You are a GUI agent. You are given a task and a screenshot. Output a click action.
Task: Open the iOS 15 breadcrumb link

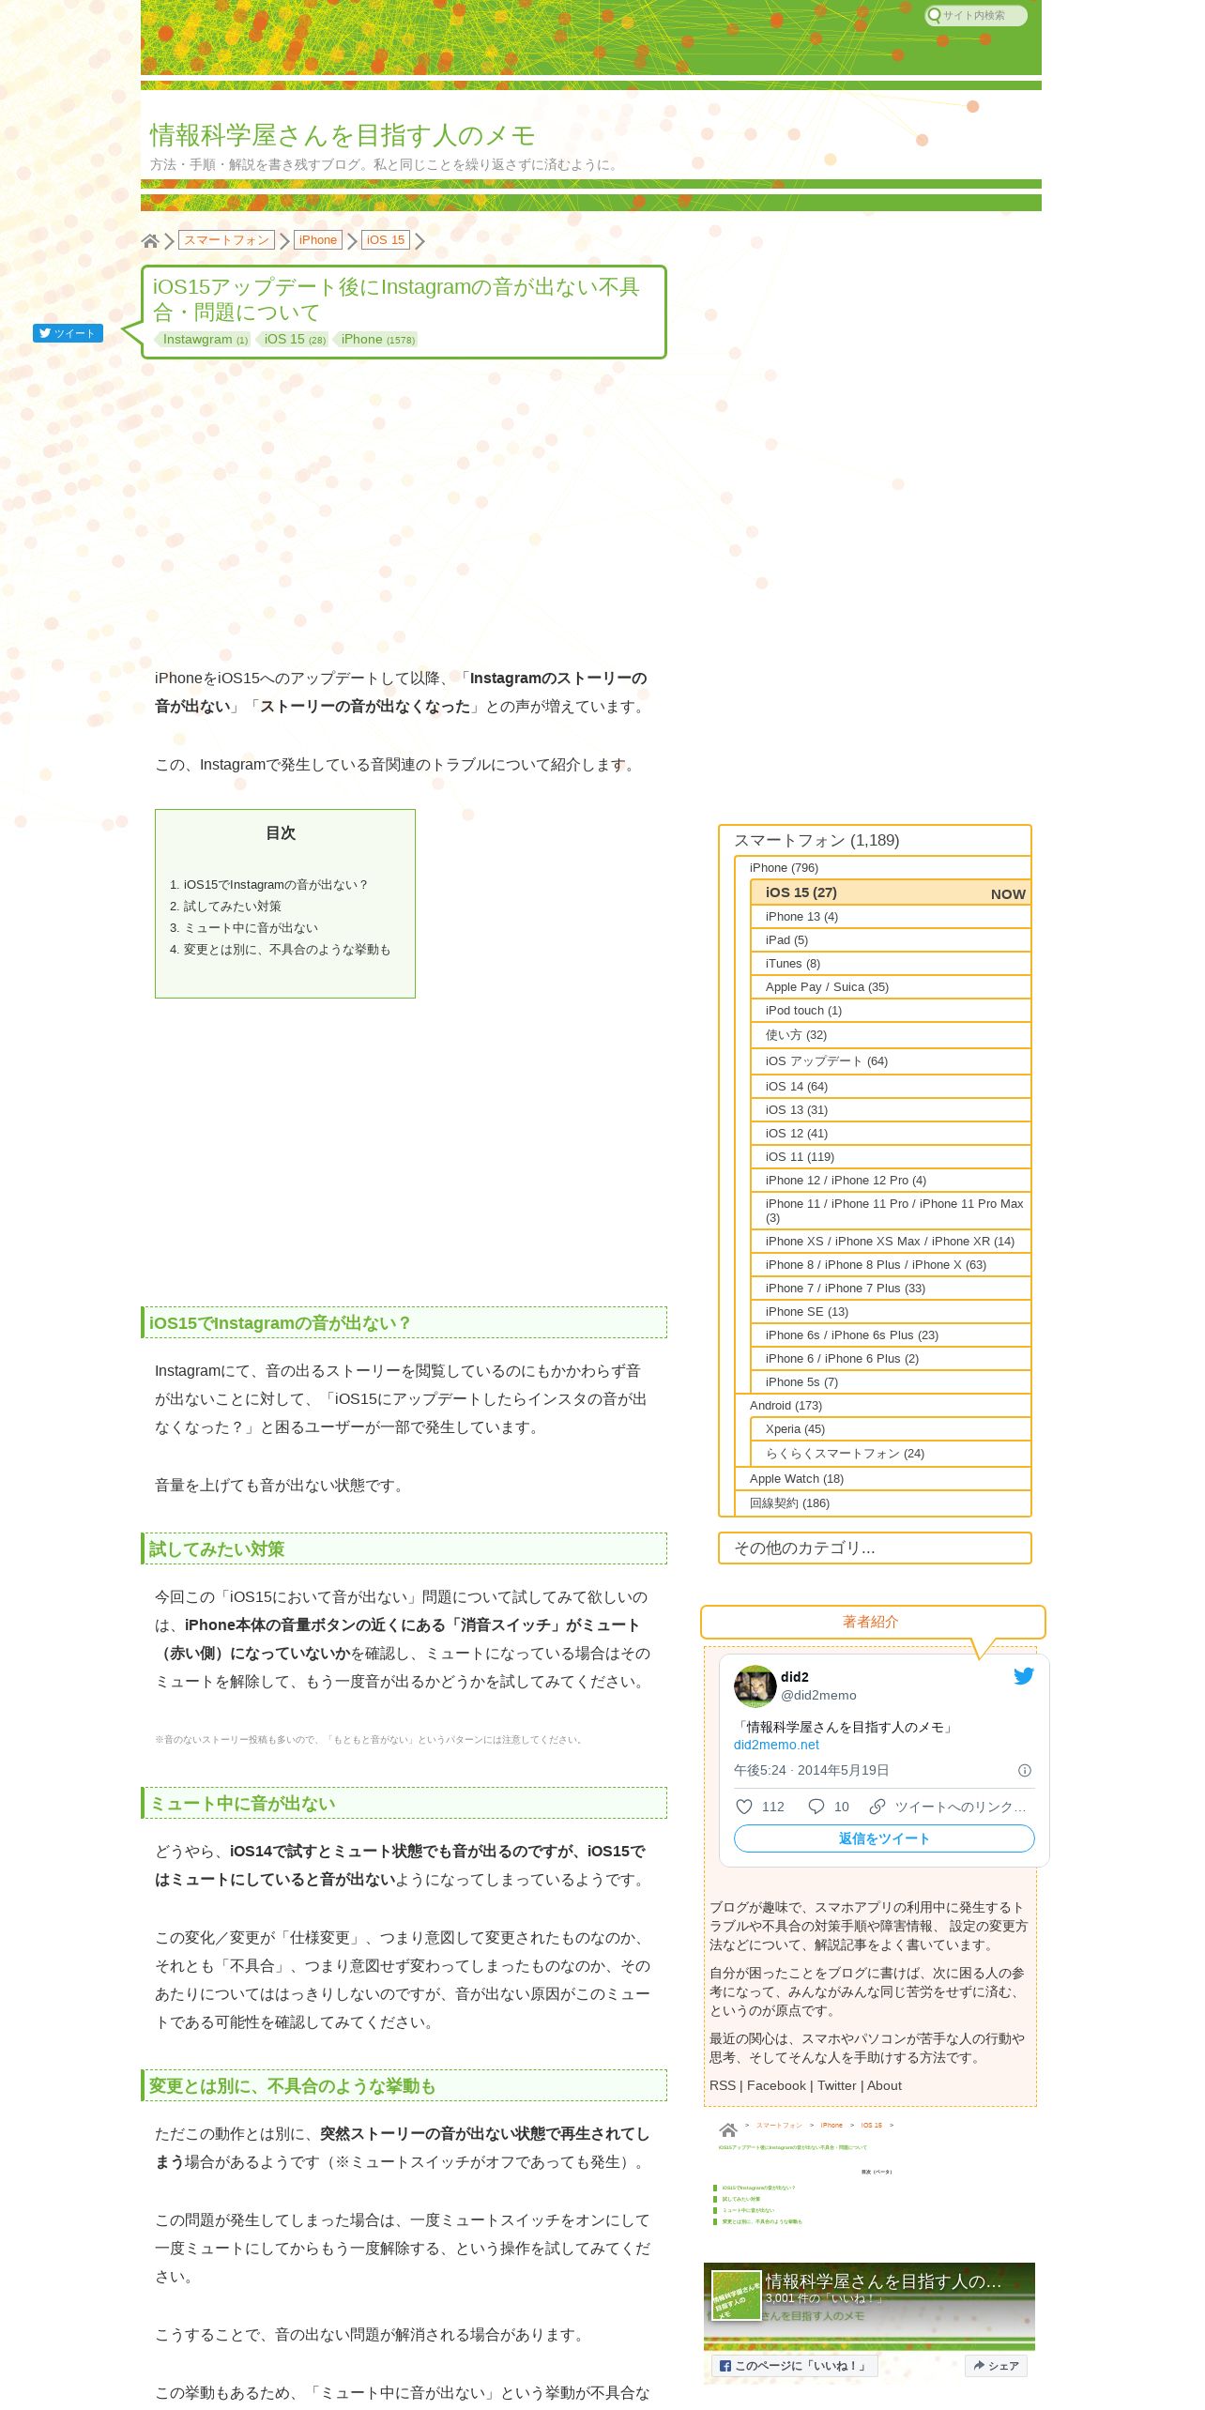point(386,240)
